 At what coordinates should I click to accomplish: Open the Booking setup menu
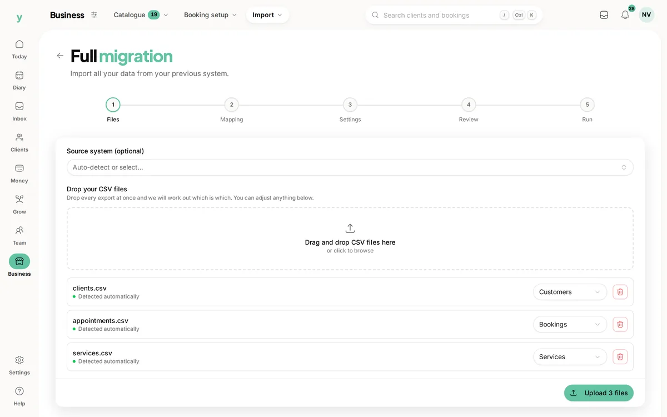[210, 15]
